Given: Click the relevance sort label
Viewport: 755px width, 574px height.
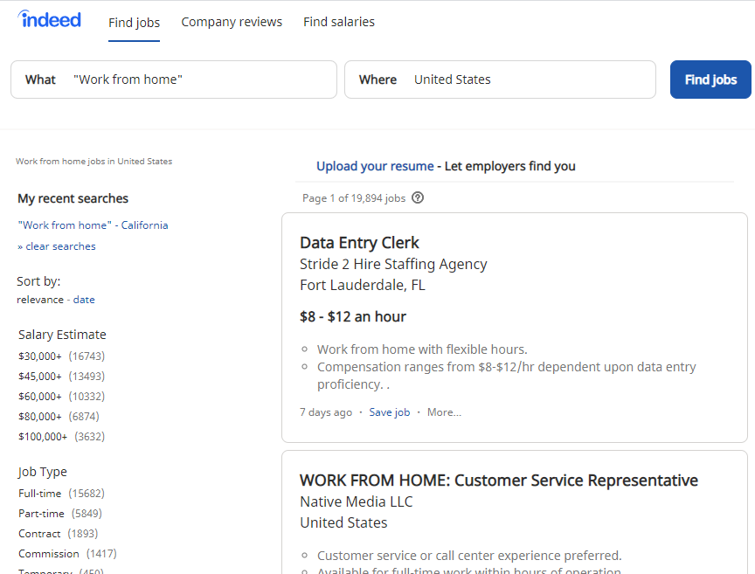Looking at the screenshot, I should click(40, 300).
